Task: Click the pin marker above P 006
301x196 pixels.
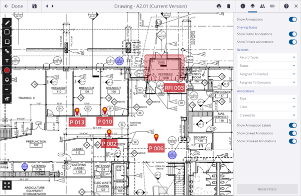Action: pos(156,137)
